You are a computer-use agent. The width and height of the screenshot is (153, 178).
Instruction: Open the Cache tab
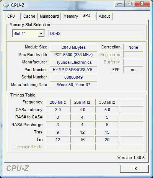(29, 16)
